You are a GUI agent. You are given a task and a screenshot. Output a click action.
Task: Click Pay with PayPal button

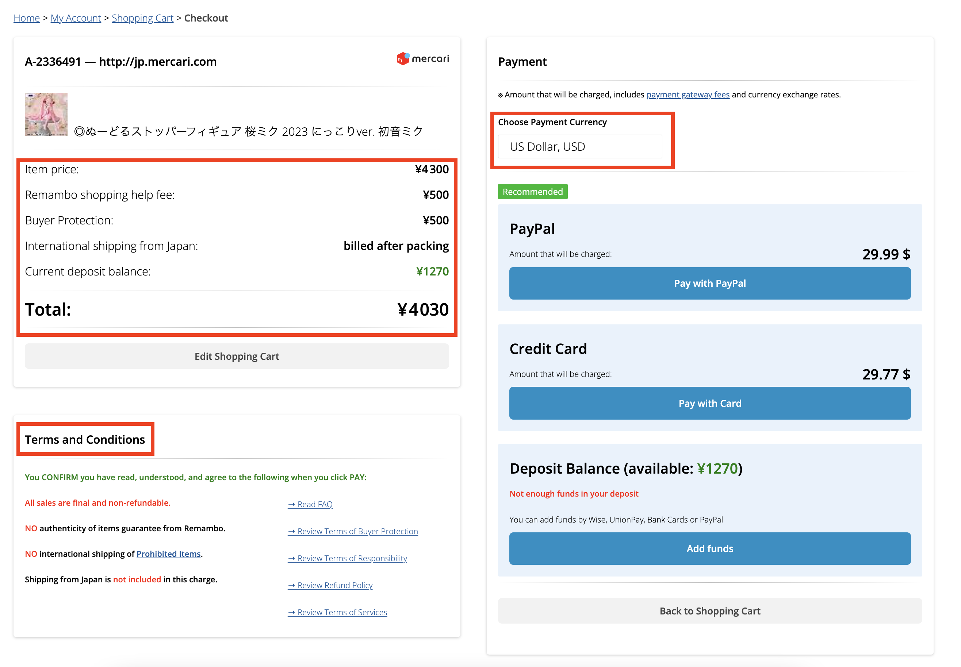coord(709,284)
